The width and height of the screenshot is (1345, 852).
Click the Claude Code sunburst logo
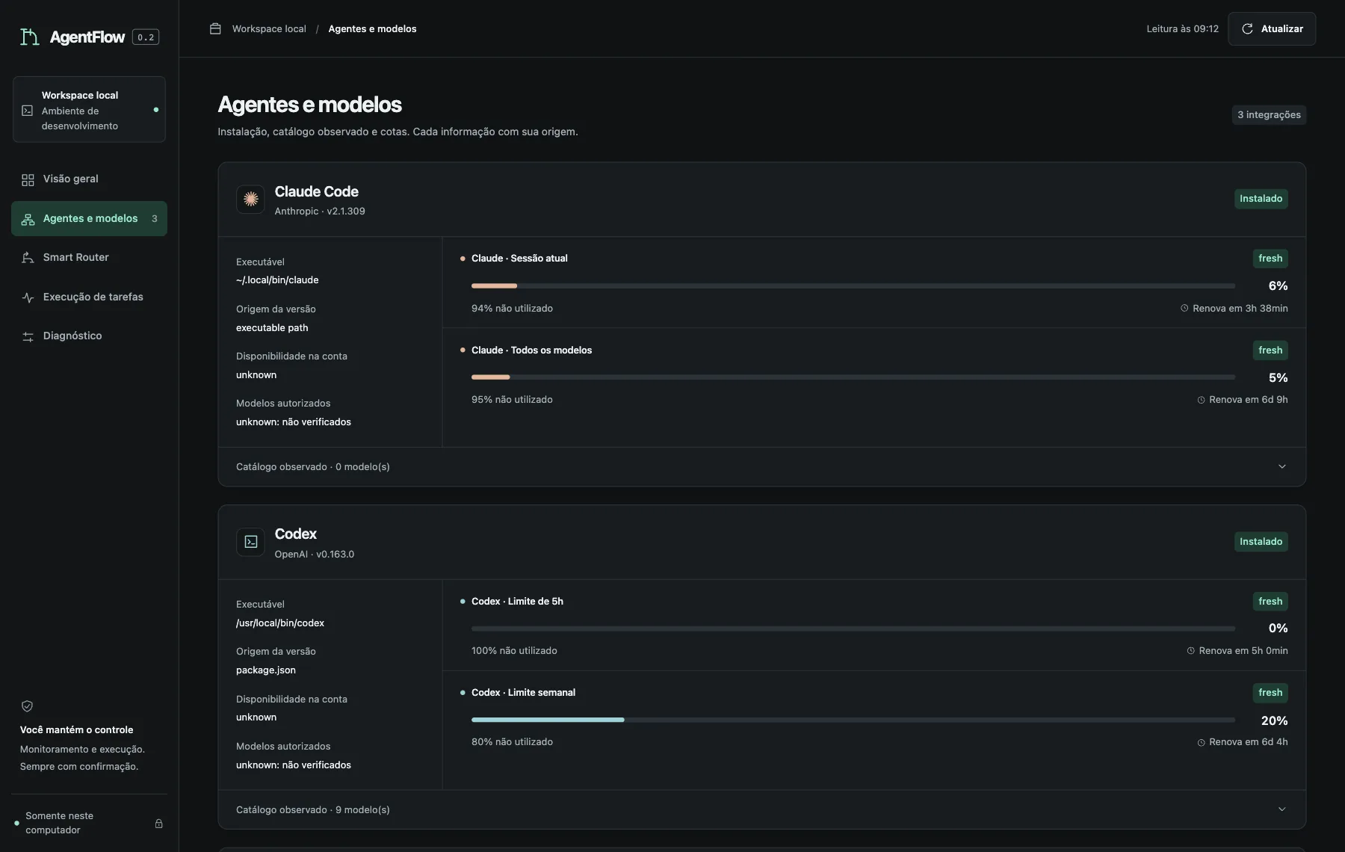(250, 200)
